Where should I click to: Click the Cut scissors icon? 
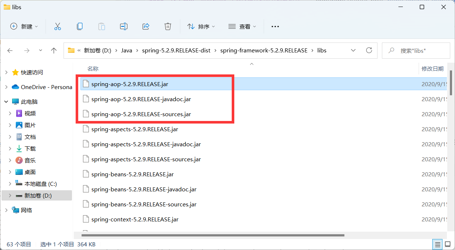pyautogui.click(x=58, y=26)
